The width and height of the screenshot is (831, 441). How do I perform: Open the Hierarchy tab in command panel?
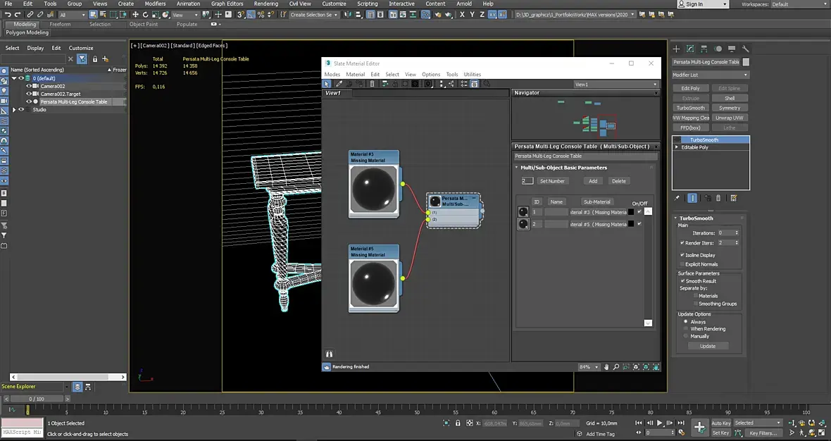tap(704, 49)
